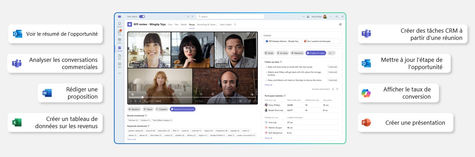The width and height of the screenshot is (475, 157).
Task: Open Recordings & Transcripts tab
Action: point(207,24)
